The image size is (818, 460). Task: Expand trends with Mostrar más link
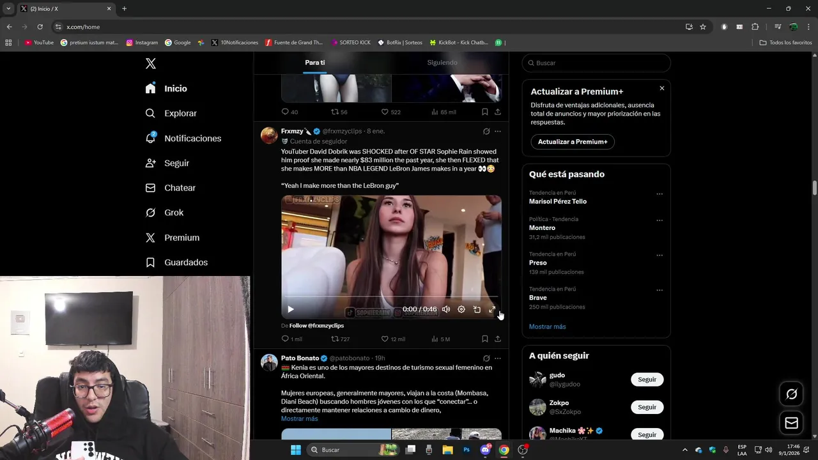pos(547,326)
